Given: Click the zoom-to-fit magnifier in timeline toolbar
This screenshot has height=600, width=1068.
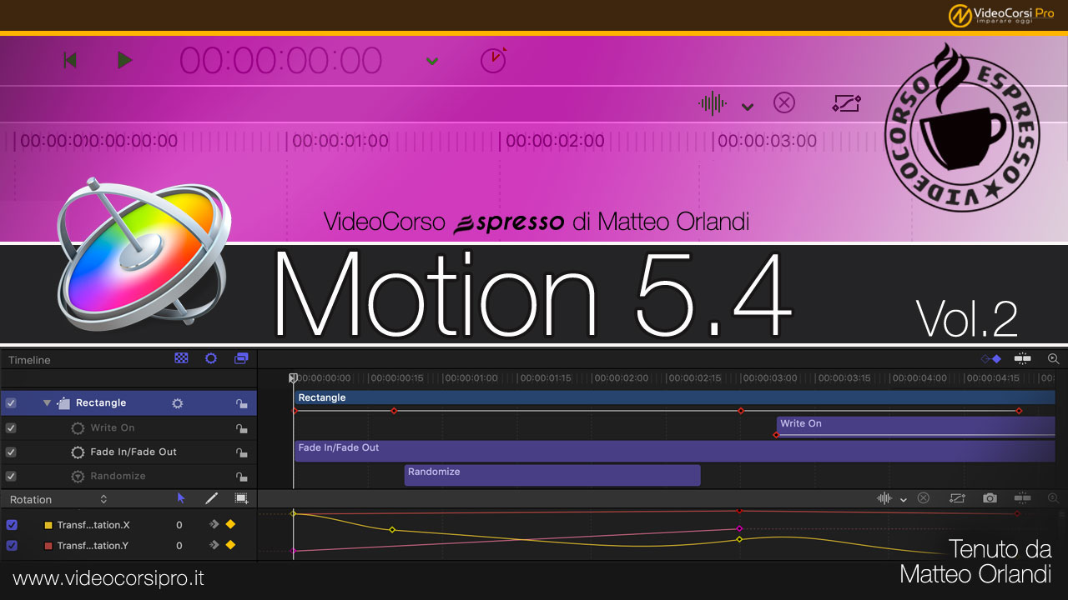Looking at the screenshot, I should click(1053, 358).
